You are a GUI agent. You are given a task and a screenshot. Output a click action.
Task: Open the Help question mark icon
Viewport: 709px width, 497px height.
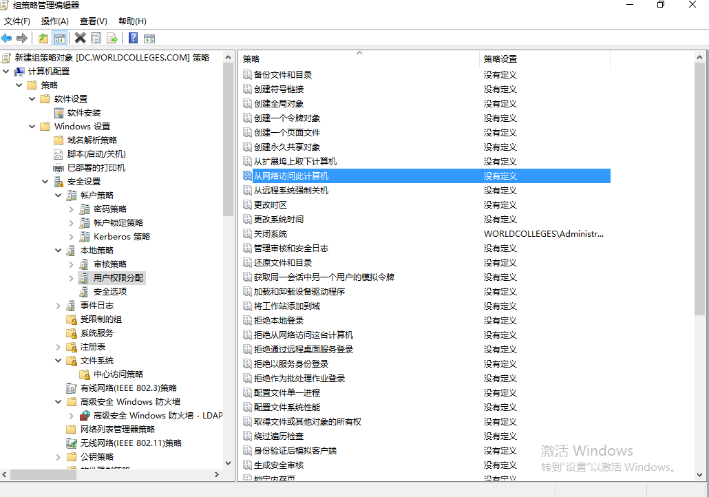(133, 38)
